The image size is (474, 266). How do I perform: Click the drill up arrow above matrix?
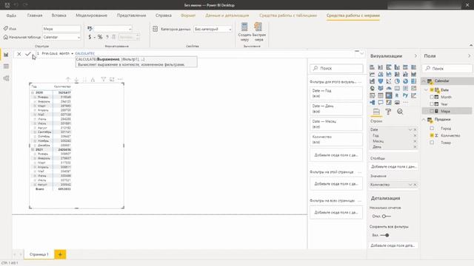(68, 79)
